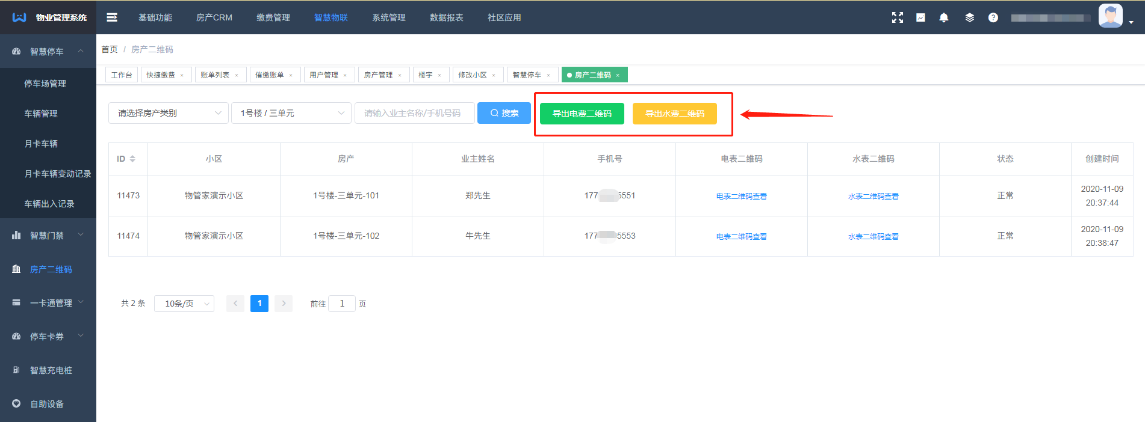This screenshot has height=422, width=1145.
Task: Click the green 导出电费二维码 button
Action: click(582, 114)
